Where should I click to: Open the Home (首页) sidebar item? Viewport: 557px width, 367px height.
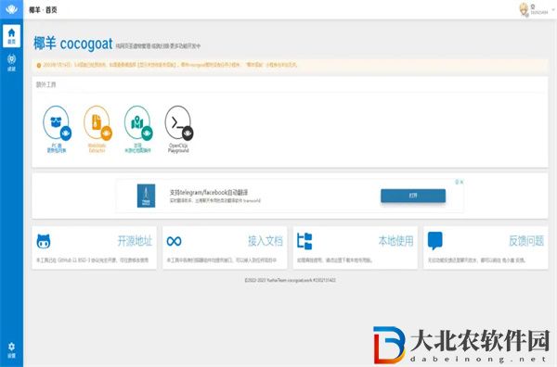coord(11,36)
